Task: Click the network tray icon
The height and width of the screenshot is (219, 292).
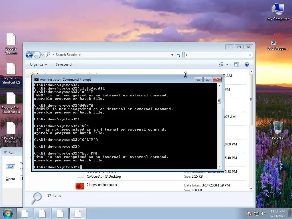Action: (x=256, y=214)
